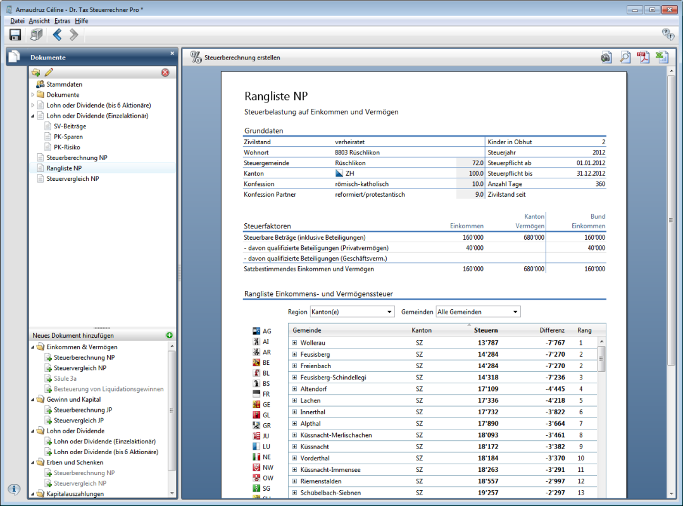The image size is (683, 506).
Task: Select the LU canton flag
Action: coord(256,447)
